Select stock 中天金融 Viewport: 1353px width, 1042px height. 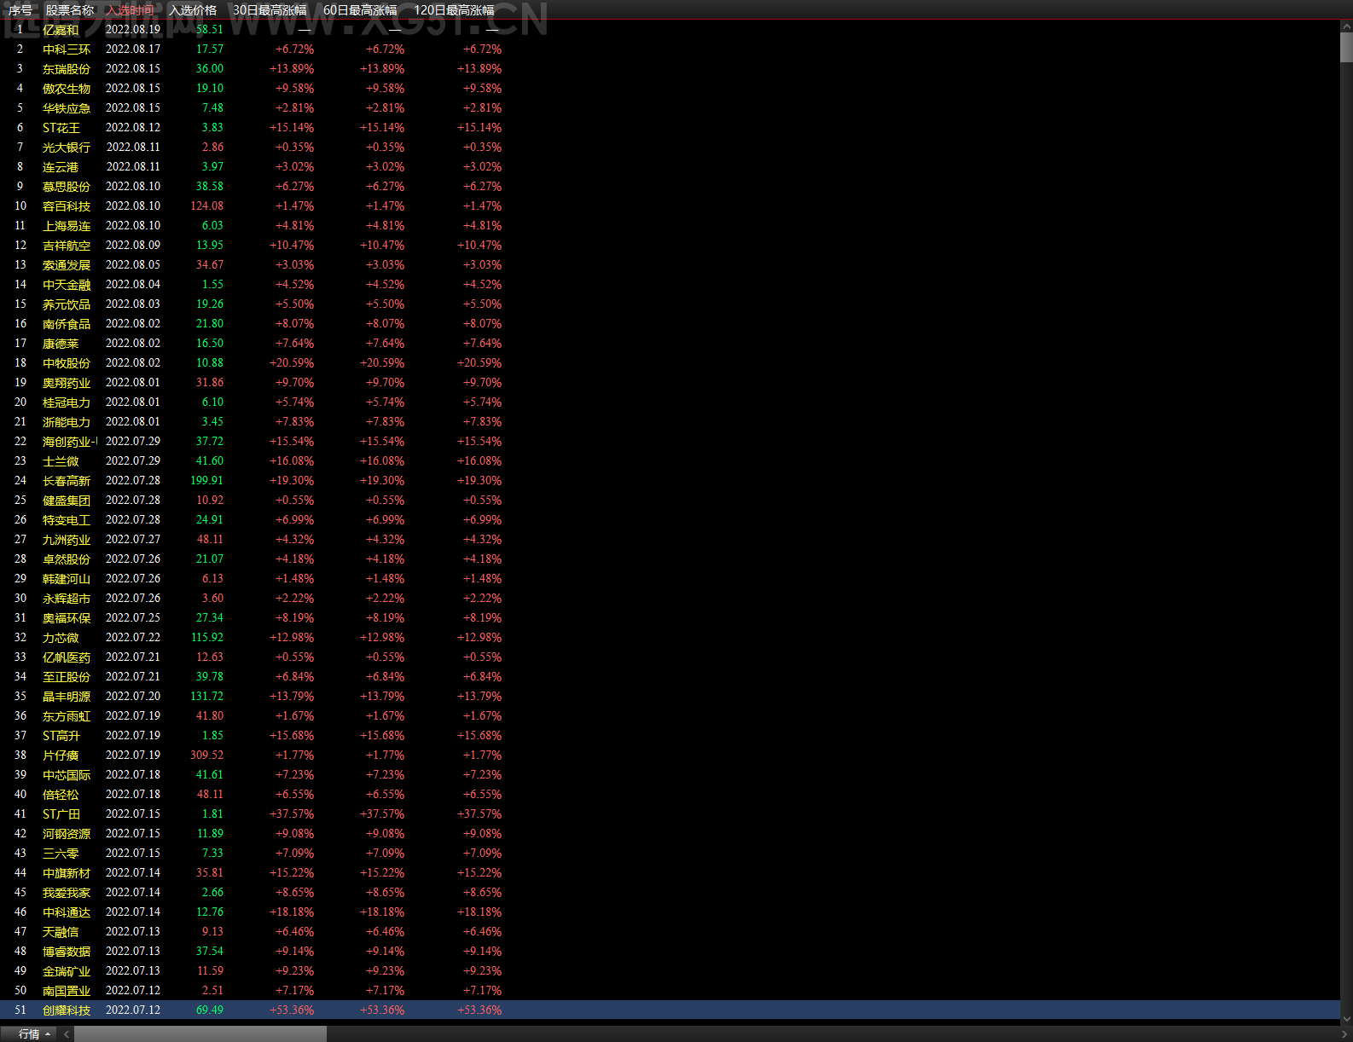click(67, 285)
